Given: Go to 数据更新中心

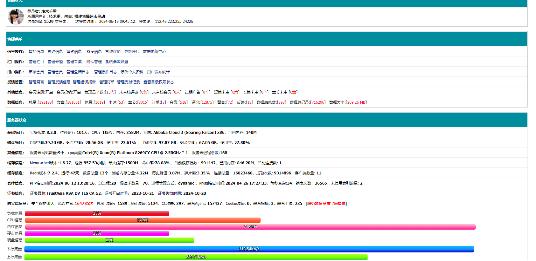Looking at the screenshot, I should click(154, 52).
